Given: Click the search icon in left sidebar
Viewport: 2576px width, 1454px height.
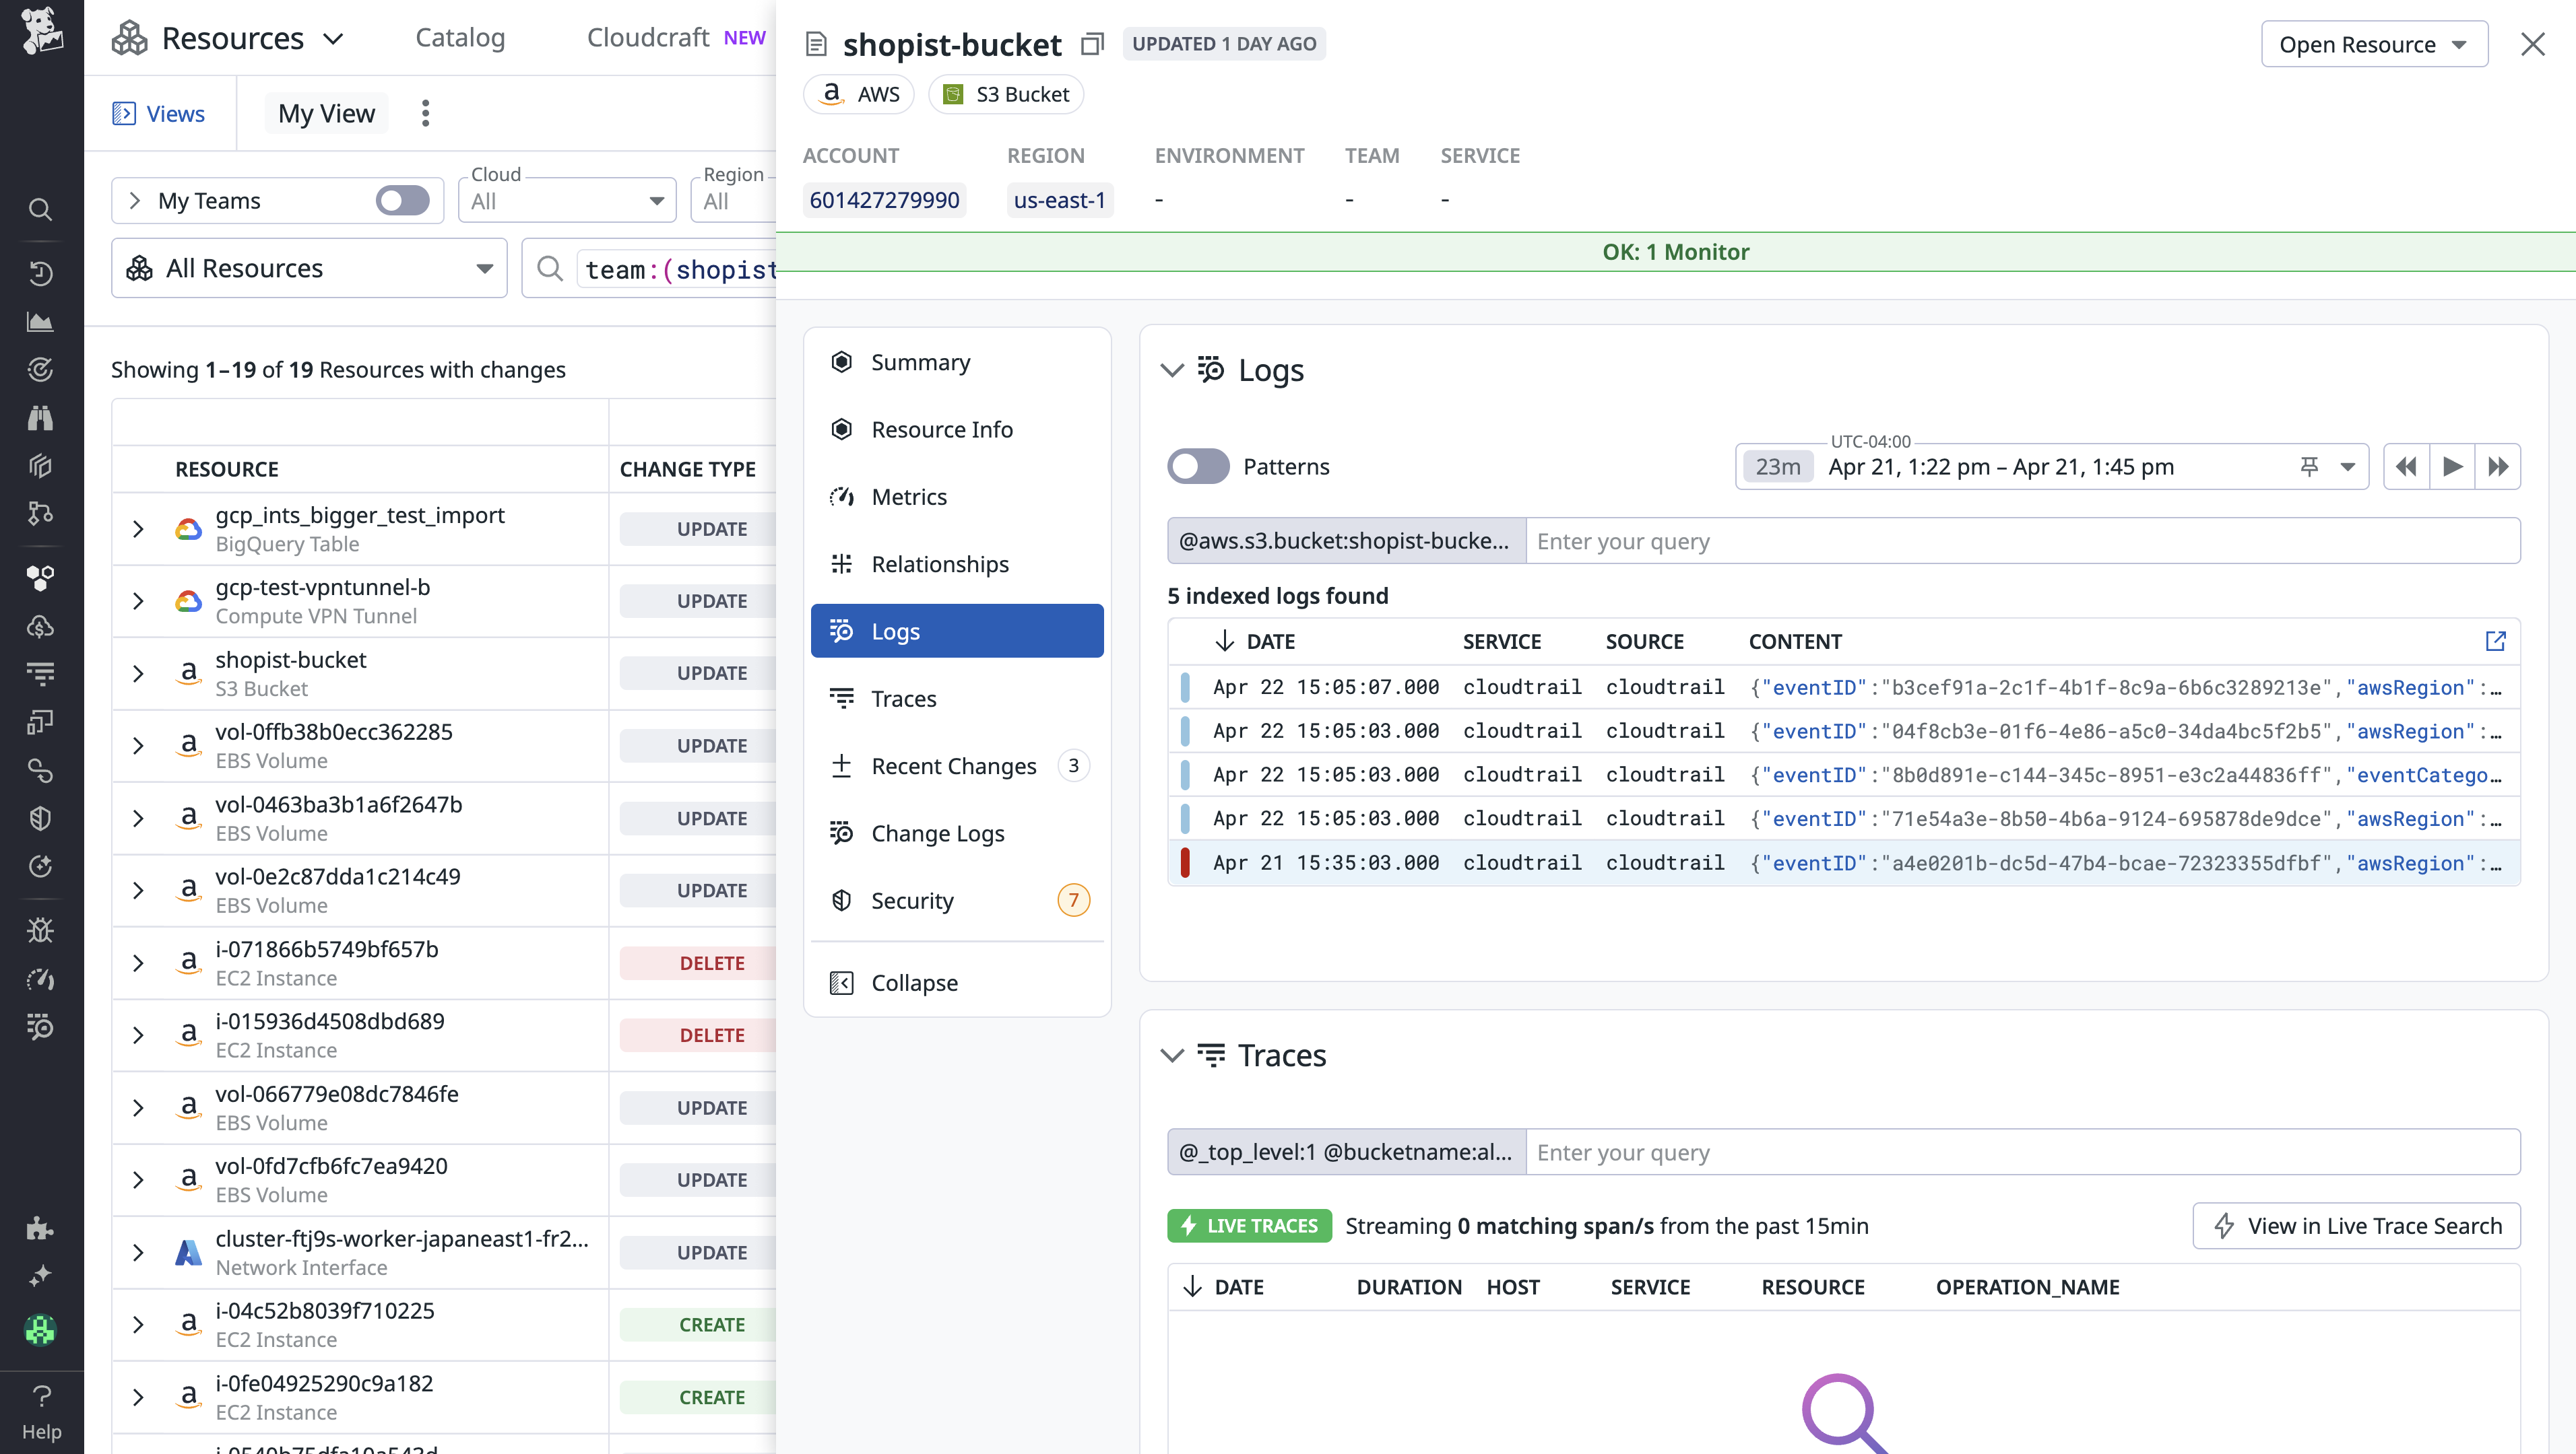Looking at the screenshot, I should [40, 209].
